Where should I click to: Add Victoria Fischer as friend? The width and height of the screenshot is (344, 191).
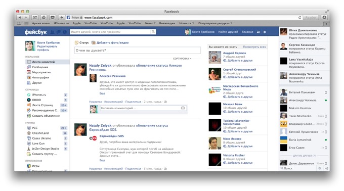pos(238,163)
